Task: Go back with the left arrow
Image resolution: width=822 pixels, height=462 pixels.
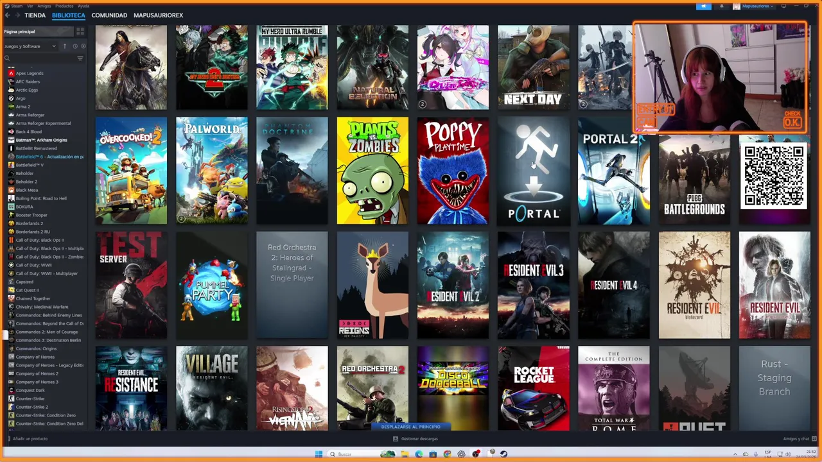Action: tap(7, 15)
